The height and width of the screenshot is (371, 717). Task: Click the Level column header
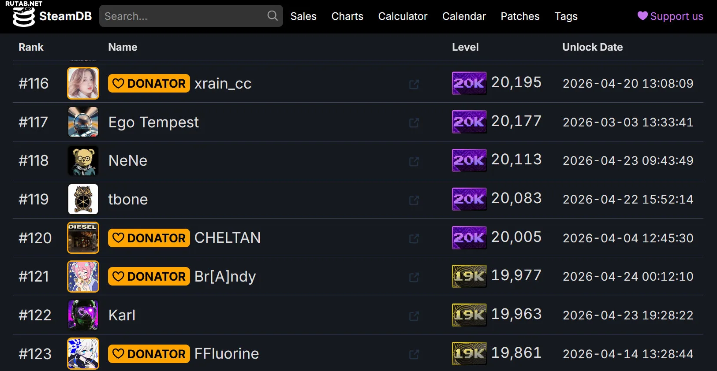[465, 47]
